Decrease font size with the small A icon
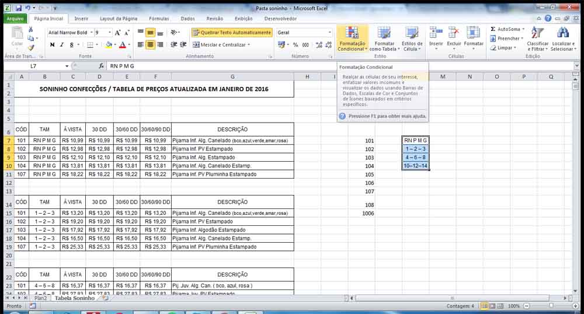 click(127, 33)
